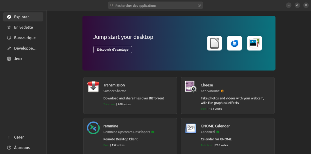This screenshot has height=154, width=311.
Task: Open the En vedette category
Action: coord(23,27)
